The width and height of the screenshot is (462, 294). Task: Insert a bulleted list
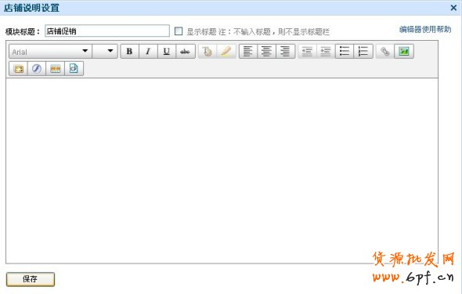(344, 52)
